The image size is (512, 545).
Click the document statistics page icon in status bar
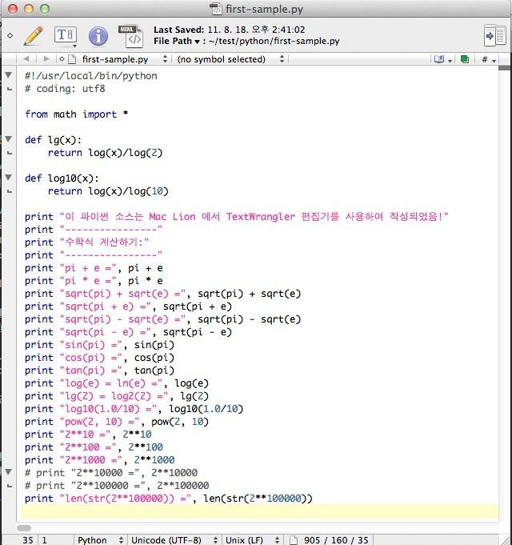click(294, 539)
